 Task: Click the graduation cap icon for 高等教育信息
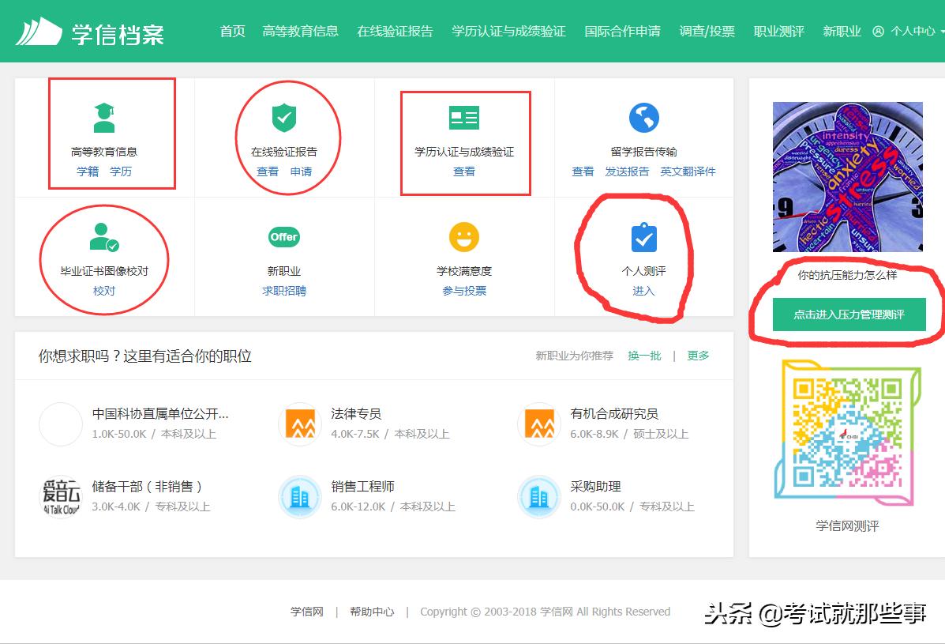click(113, 117)
